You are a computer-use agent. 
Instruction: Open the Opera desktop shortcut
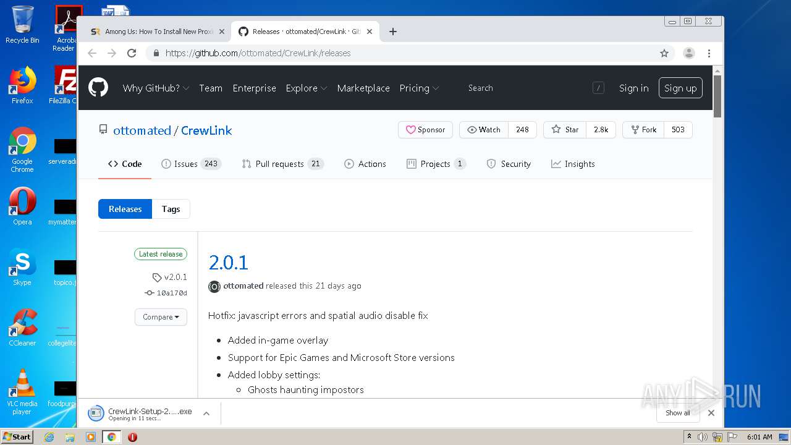coord(22,206)
